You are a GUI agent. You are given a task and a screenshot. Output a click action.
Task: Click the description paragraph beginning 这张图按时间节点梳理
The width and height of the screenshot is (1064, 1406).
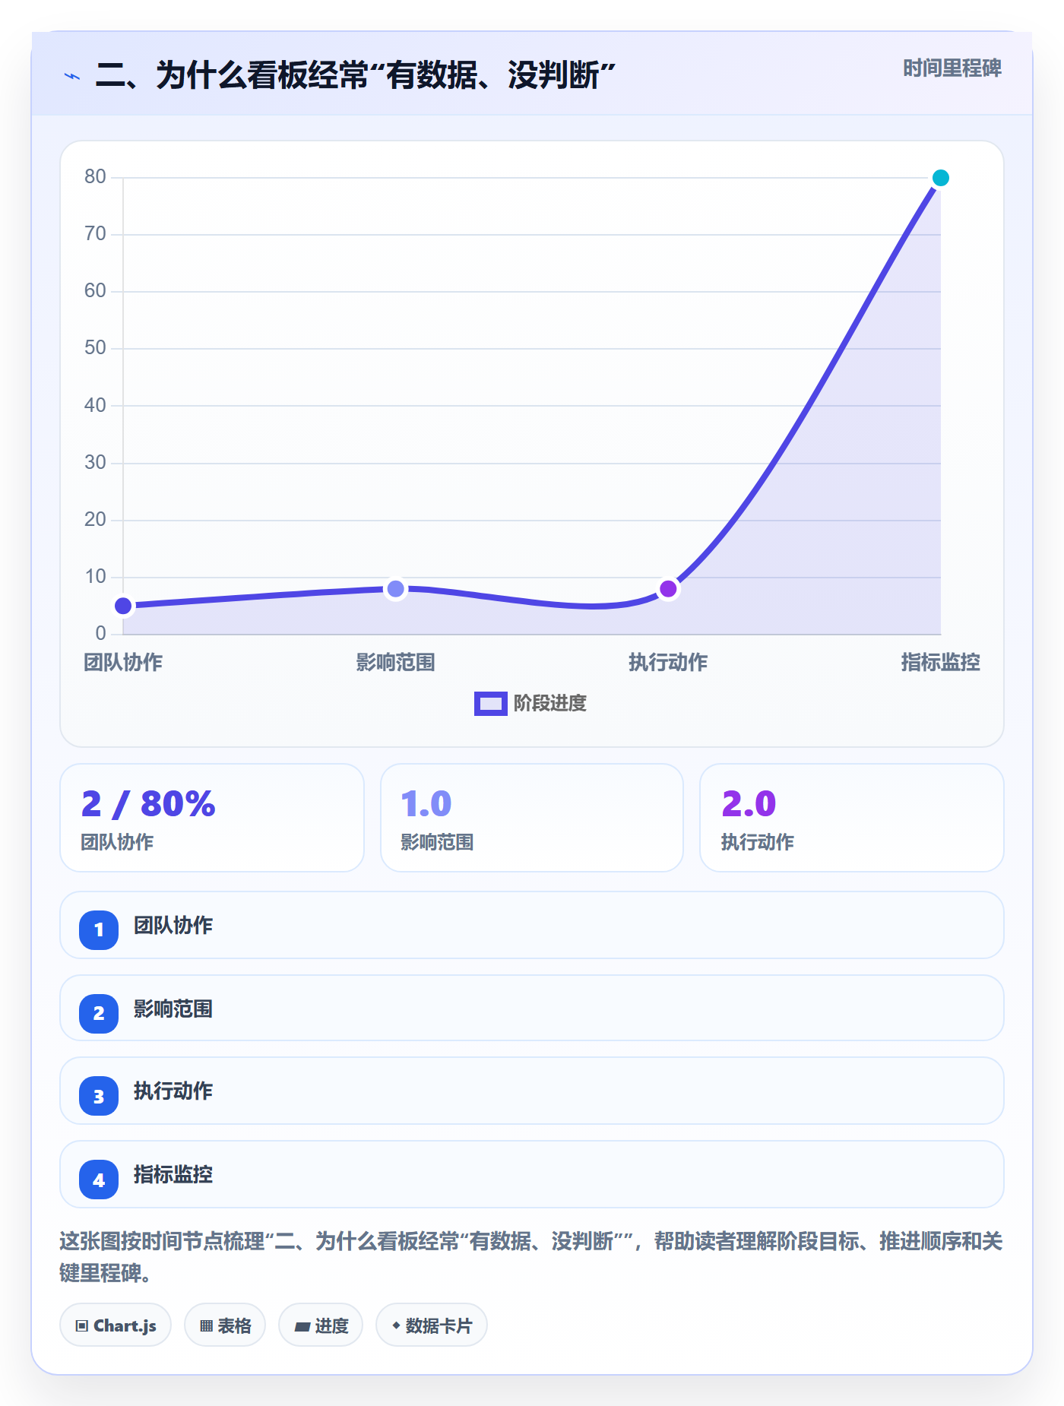(x=531, y=1257)
